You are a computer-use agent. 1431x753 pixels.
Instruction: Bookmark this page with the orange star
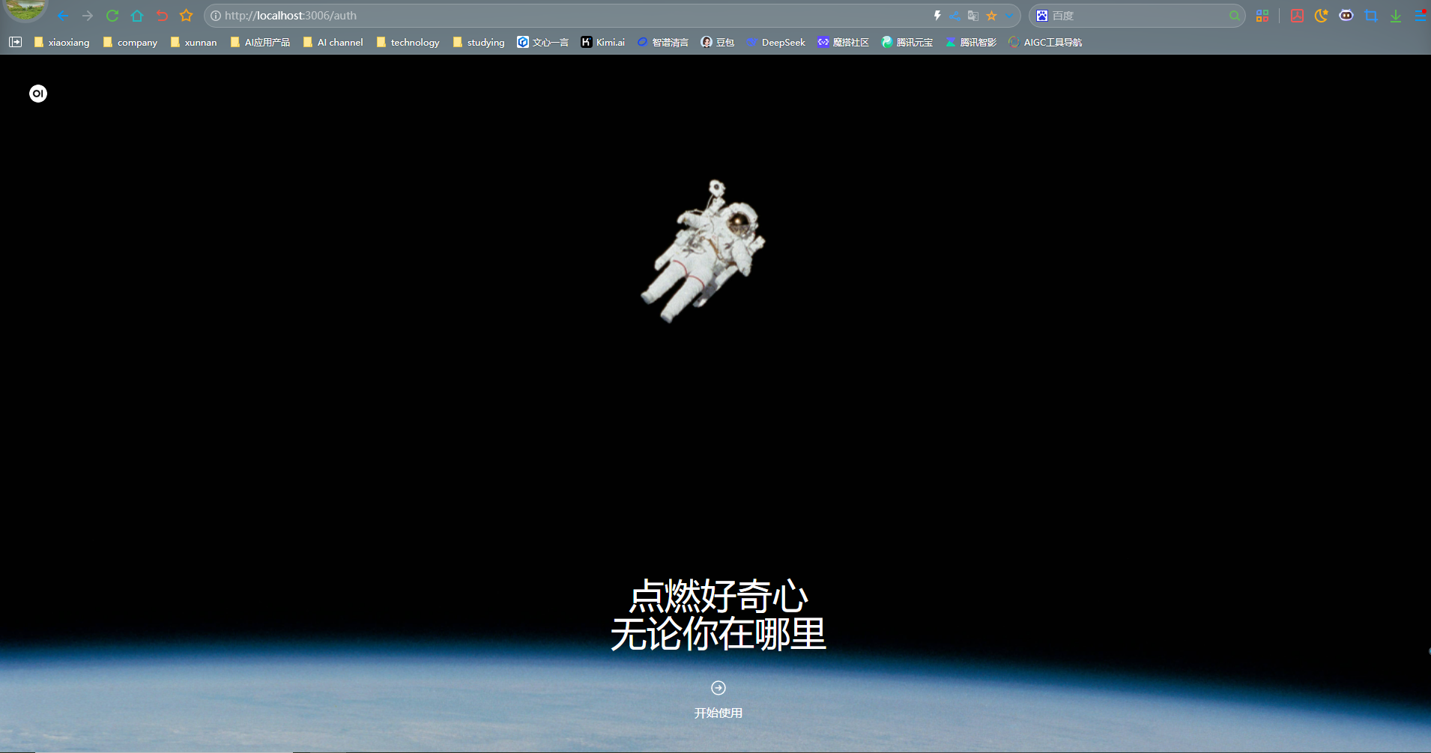[991, 16]
